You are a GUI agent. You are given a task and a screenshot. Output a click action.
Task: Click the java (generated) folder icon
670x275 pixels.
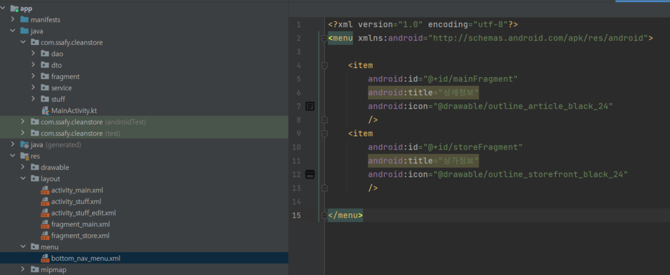(24, 145)
